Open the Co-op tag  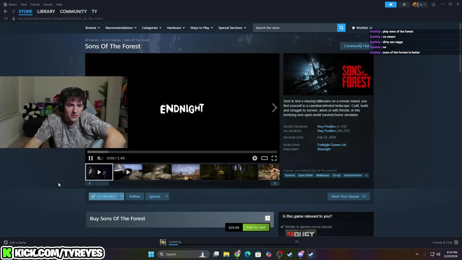click(x=336, y=175)
